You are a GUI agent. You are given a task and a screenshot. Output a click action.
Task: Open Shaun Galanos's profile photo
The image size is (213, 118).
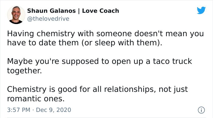pyautogui.click(x=16, y=15)
